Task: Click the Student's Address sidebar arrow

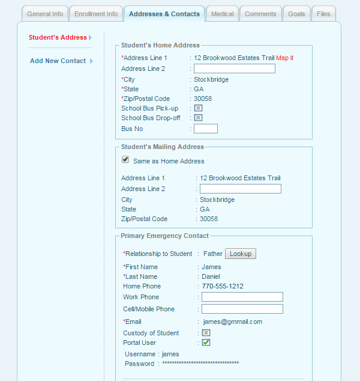Action: pos(91,38)
